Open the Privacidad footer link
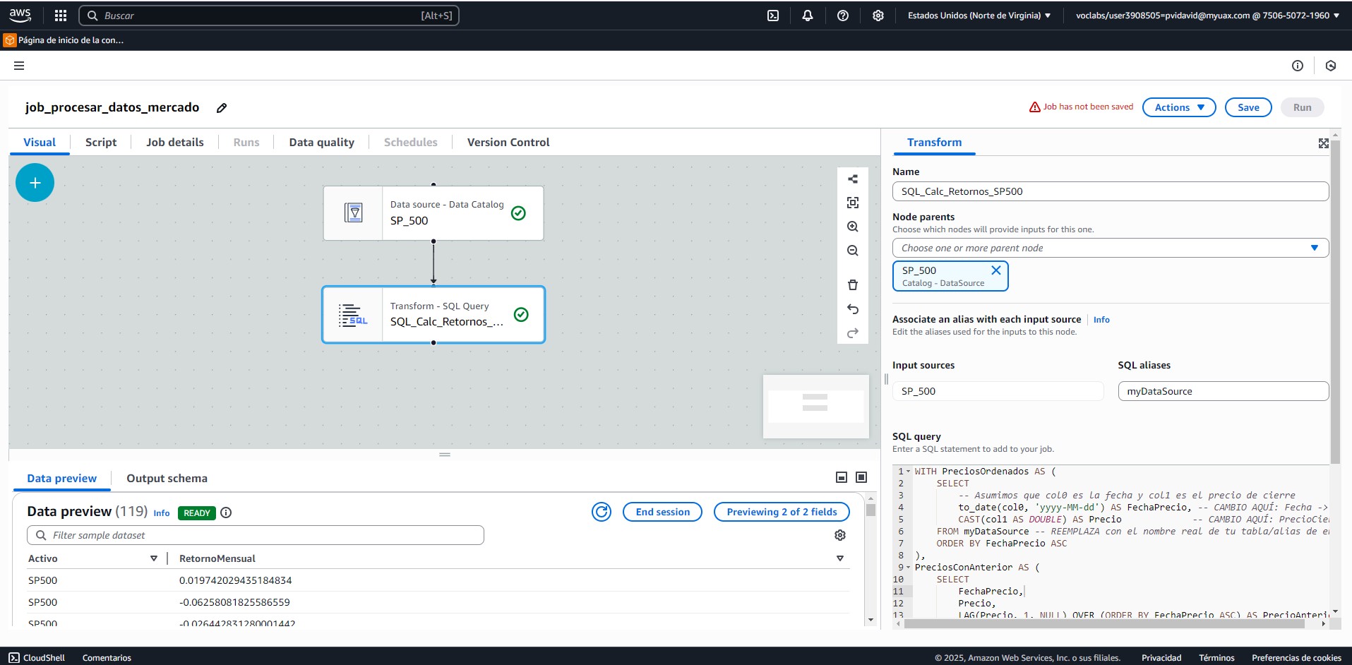 click(x=1161, y=657)
